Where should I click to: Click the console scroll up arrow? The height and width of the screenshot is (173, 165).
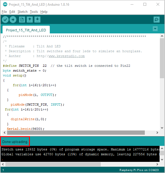coord(162,148)
